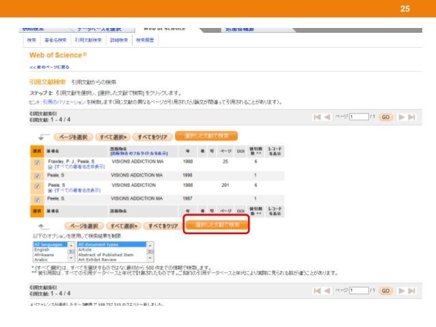The image size is (436, 327).
Task: Click document types list scrollbar up arrow
Action: point(150,245)
